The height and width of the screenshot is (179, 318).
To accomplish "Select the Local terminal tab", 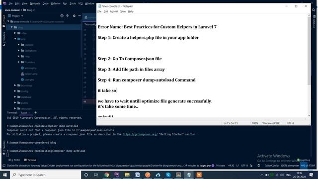I will pyautogui.click(x=24, y=113).
